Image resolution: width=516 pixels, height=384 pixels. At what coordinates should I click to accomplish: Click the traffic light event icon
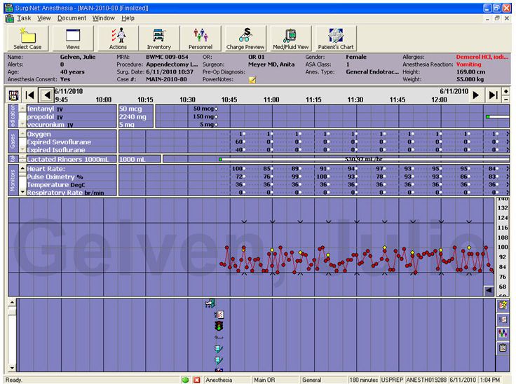pos(219,326)
